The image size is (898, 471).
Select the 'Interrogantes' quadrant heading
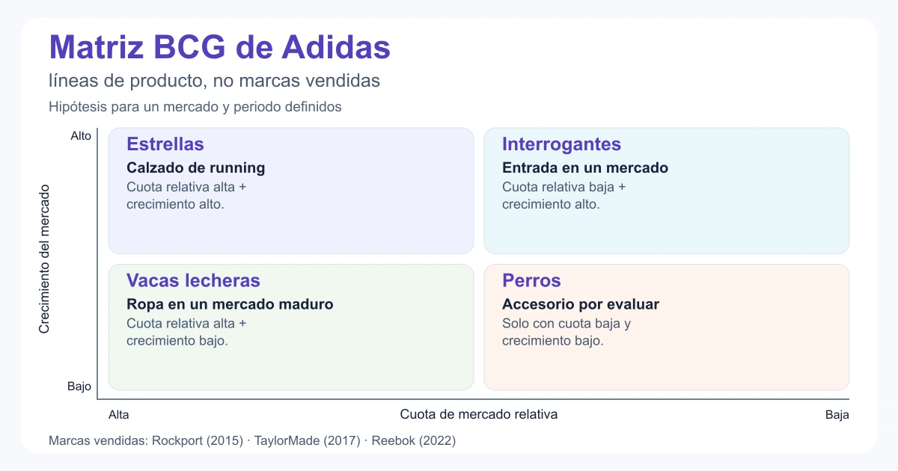(561, 144)
